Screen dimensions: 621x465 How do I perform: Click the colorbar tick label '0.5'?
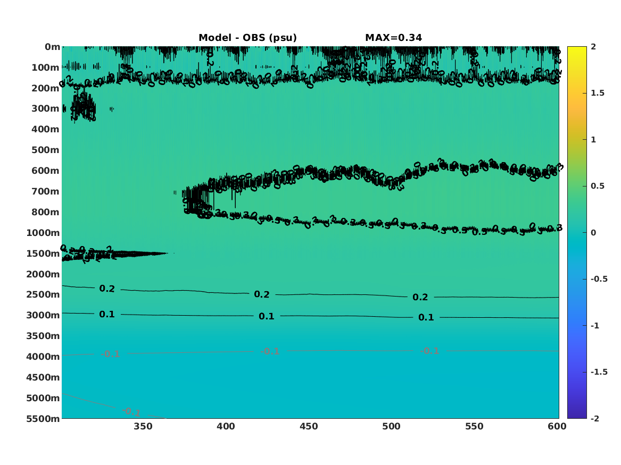[x=598, y=186]
